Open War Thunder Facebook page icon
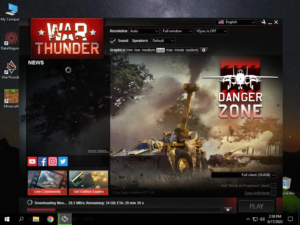Screen dimensions: 300x225 point(42,161)
